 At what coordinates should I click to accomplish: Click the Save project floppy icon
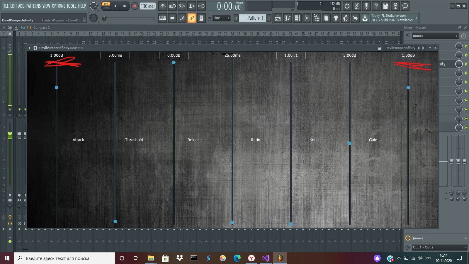pos(386,6)
